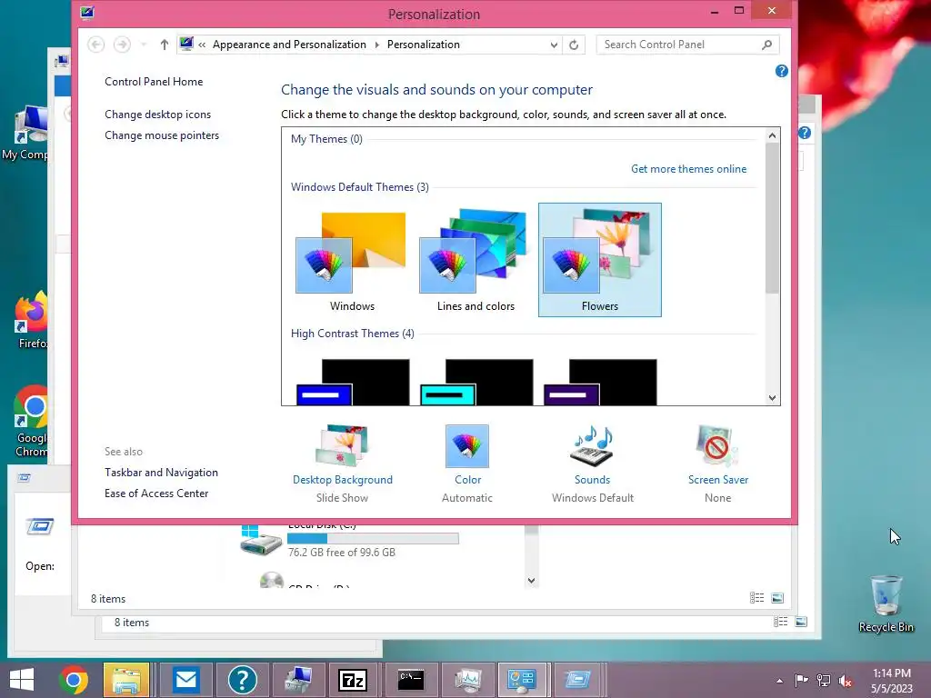Viewport: 931px width, 698px height.
Task: Open the Firefox desktop shortcut
Action: 31,321
